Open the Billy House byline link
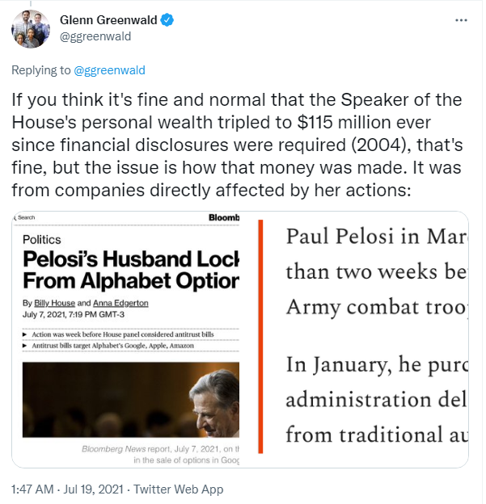This screenshot has height=504, width=486. [53, 303]
